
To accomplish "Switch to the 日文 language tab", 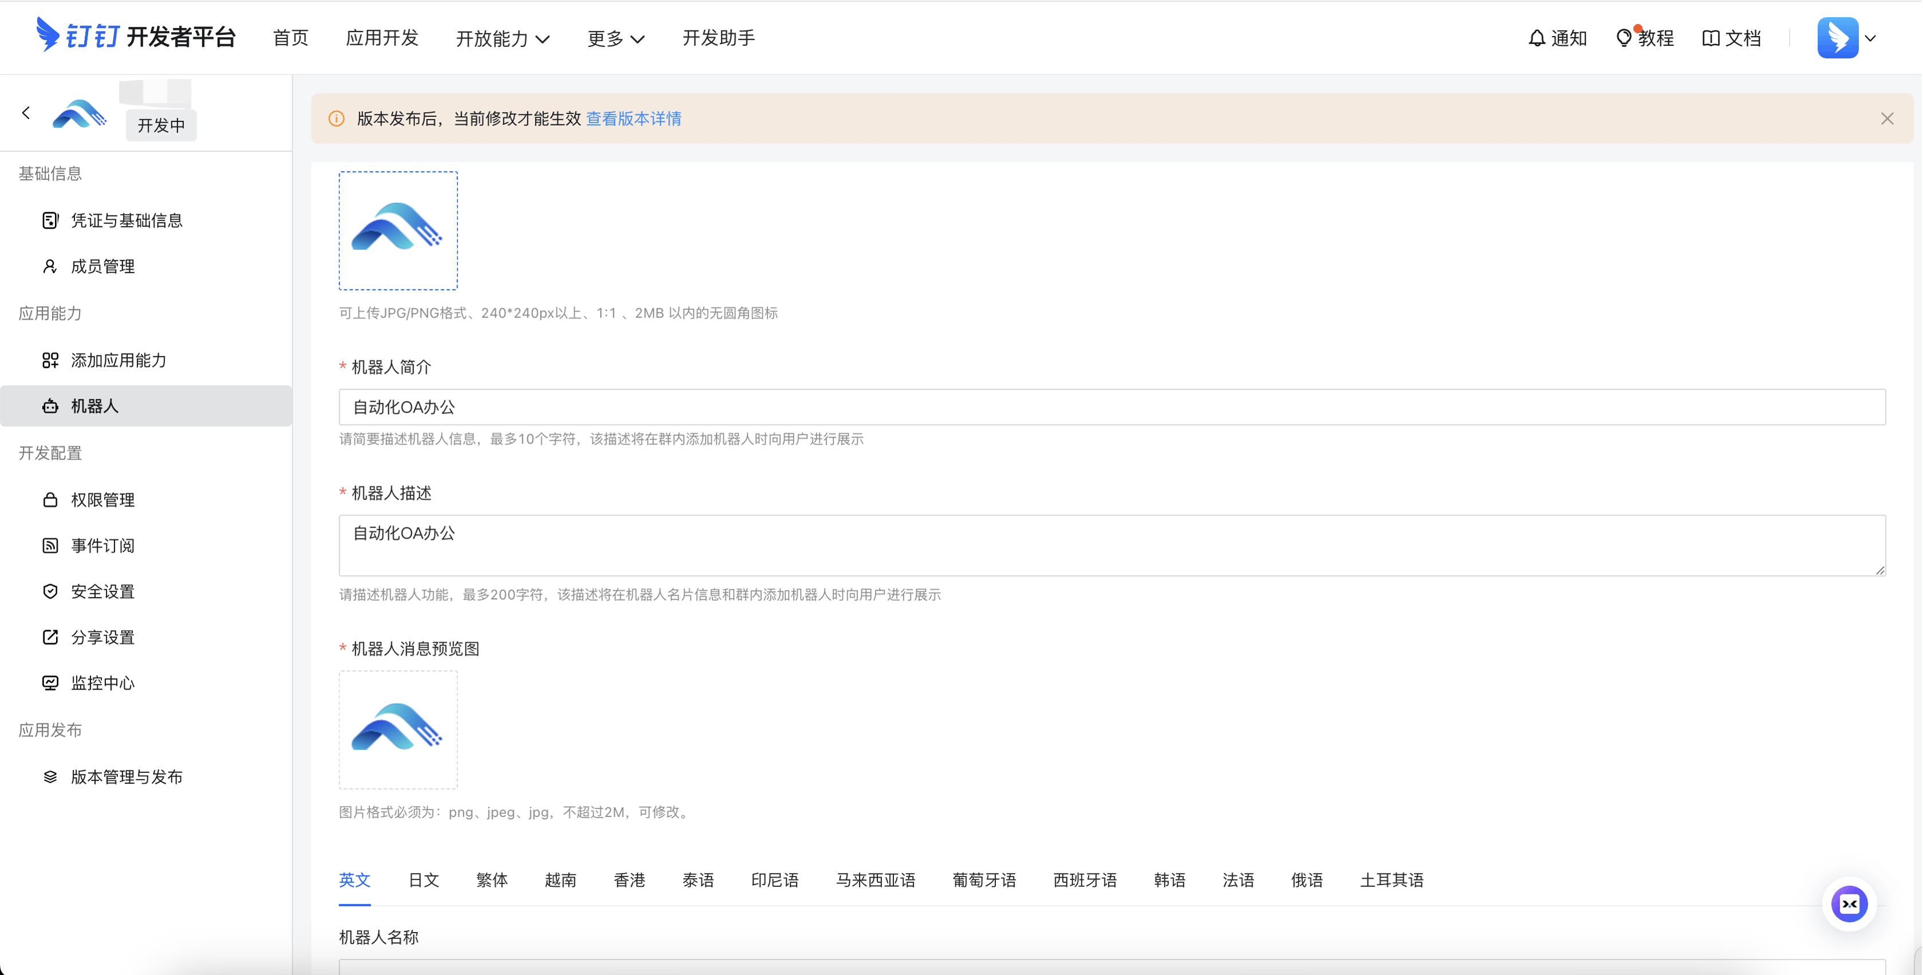I will point(423,880).
